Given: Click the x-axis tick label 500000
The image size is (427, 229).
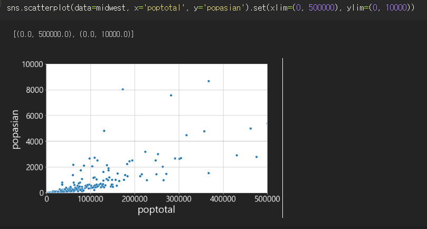Looking at the screenshot, I should [x=267, y=199].
